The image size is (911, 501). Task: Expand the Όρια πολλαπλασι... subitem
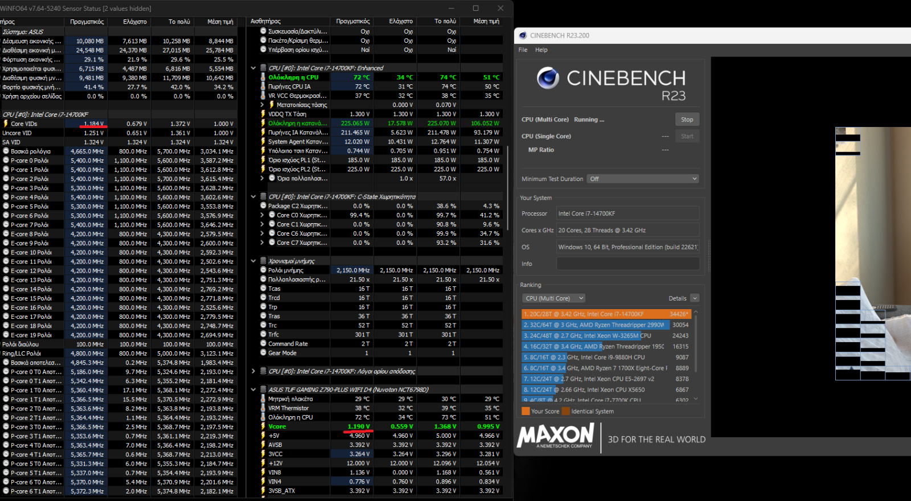point(262,178)
